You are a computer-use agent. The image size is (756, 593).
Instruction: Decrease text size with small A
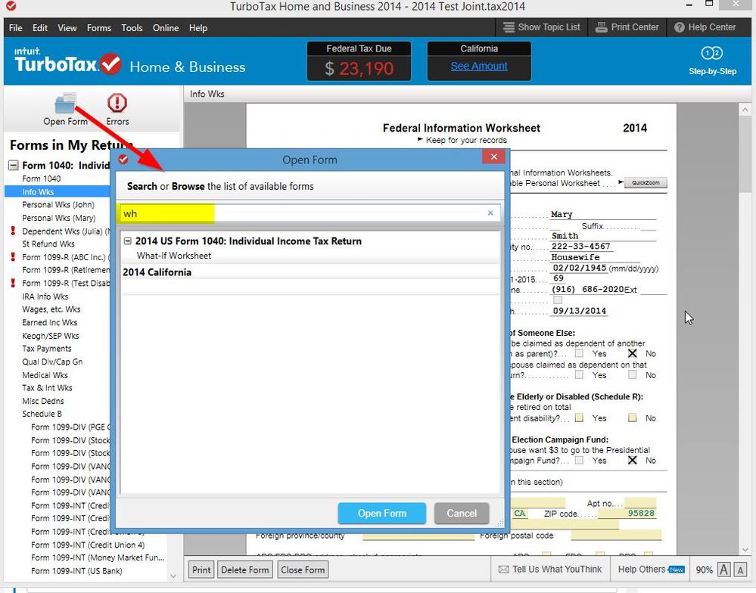click(740, 570)
